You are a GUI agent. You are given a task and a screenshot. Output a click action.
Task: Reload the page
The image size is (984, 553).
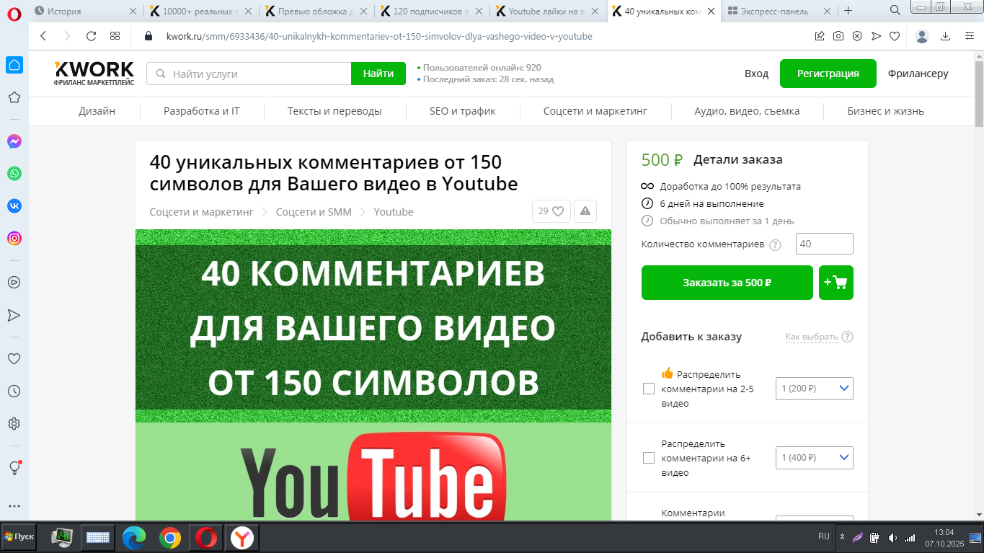pos(91,36)
